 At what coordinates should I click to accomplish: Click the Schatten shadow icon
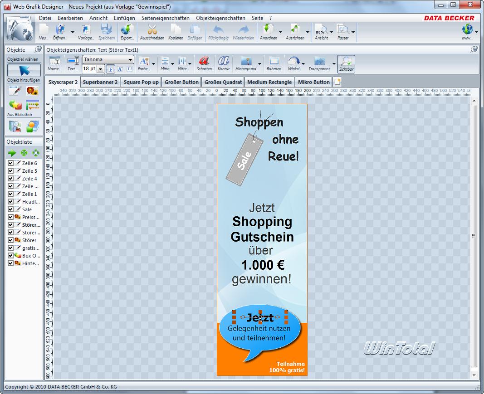click(x=204, y=64)
